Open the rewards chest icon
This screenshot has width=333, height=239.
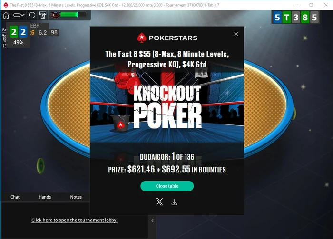click(x=56, y=15)
